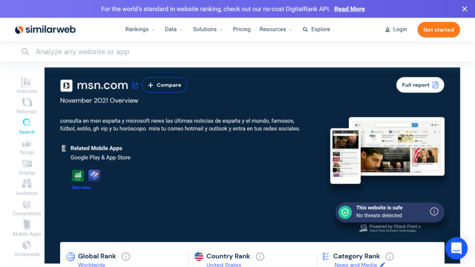Click the mobile site preview thumbnail
Viewport: 475px width, 267px height.
(345, 156)
